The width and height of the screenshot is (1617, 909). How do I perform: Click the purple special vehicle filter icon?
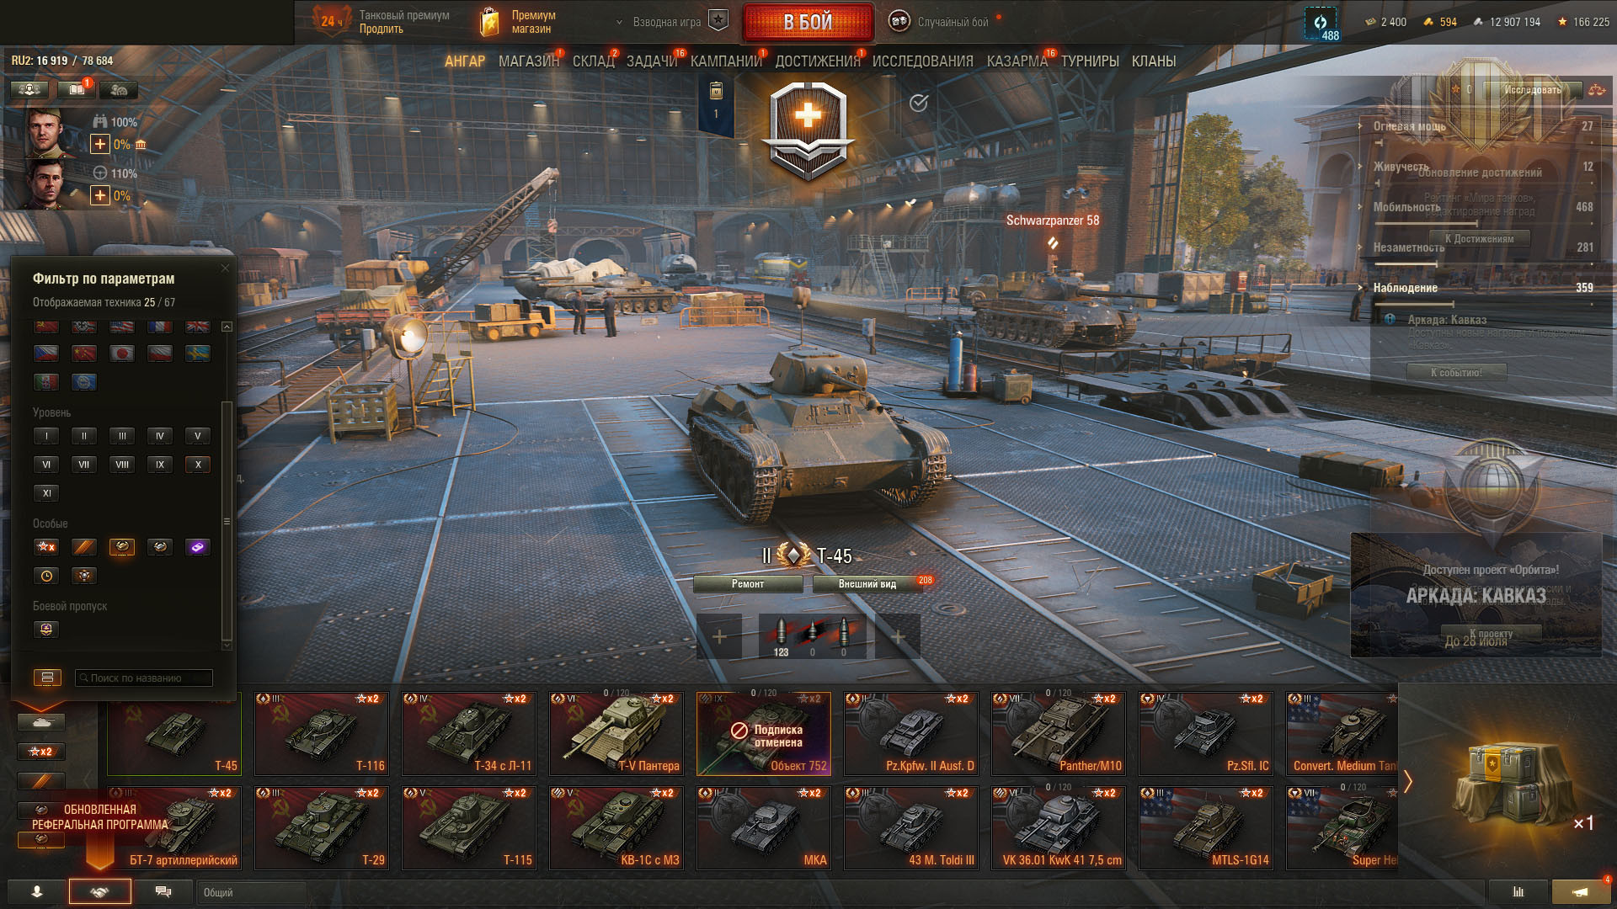point(198,547)
